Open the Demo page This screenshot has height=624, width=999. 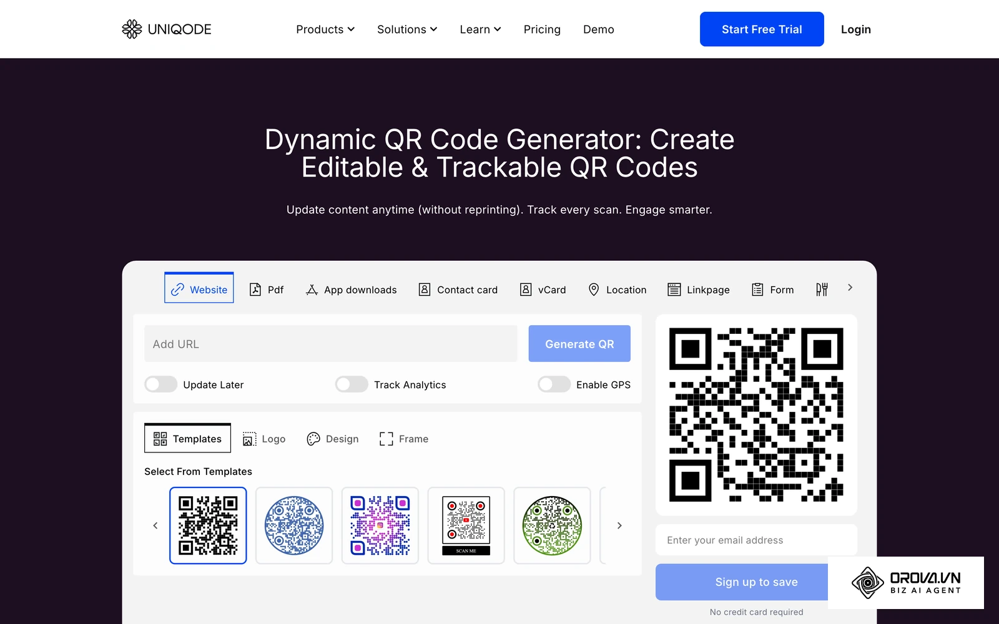coord(599,29)
